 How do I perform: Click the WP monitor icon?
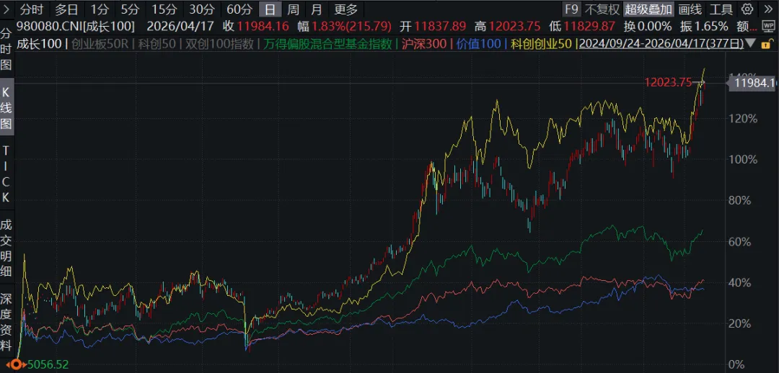[x=770, y=27]
